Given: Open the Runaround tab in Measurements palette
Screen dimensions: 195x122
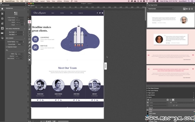Looking at the screenshot, I should [2, 23].
